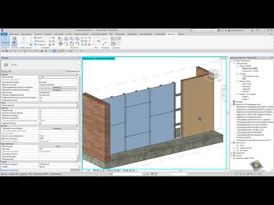The height and width of the screenshot is (205, 274).
Task: Switch to the Architecture (Архитектура) ribbon tab
Action: click(x=14, y=34)
